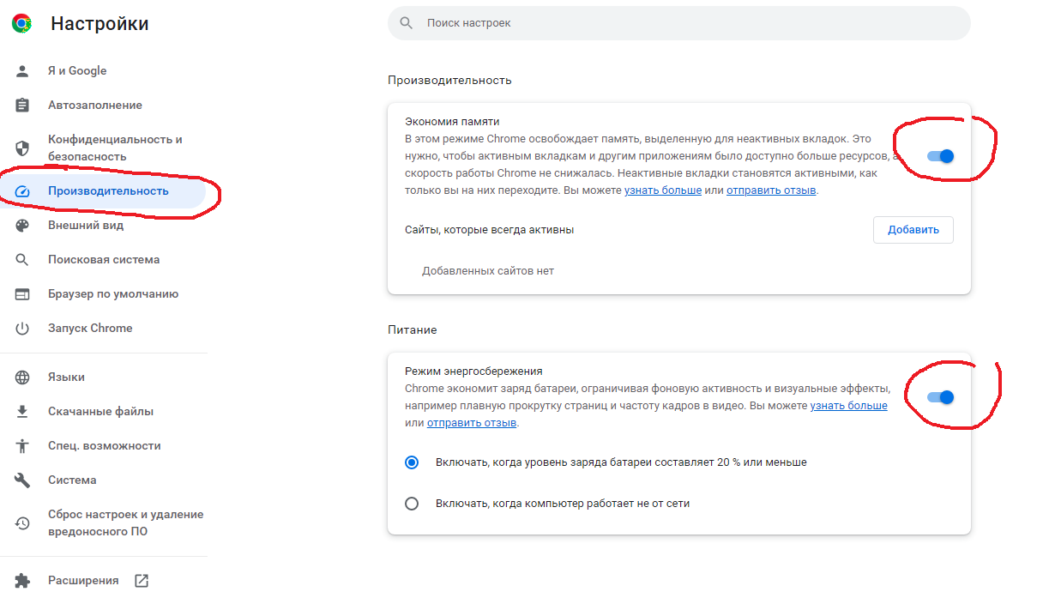The image size is (1061, 598).
Task: Focus the Поиск настроек search field
Action: point(678,23)
